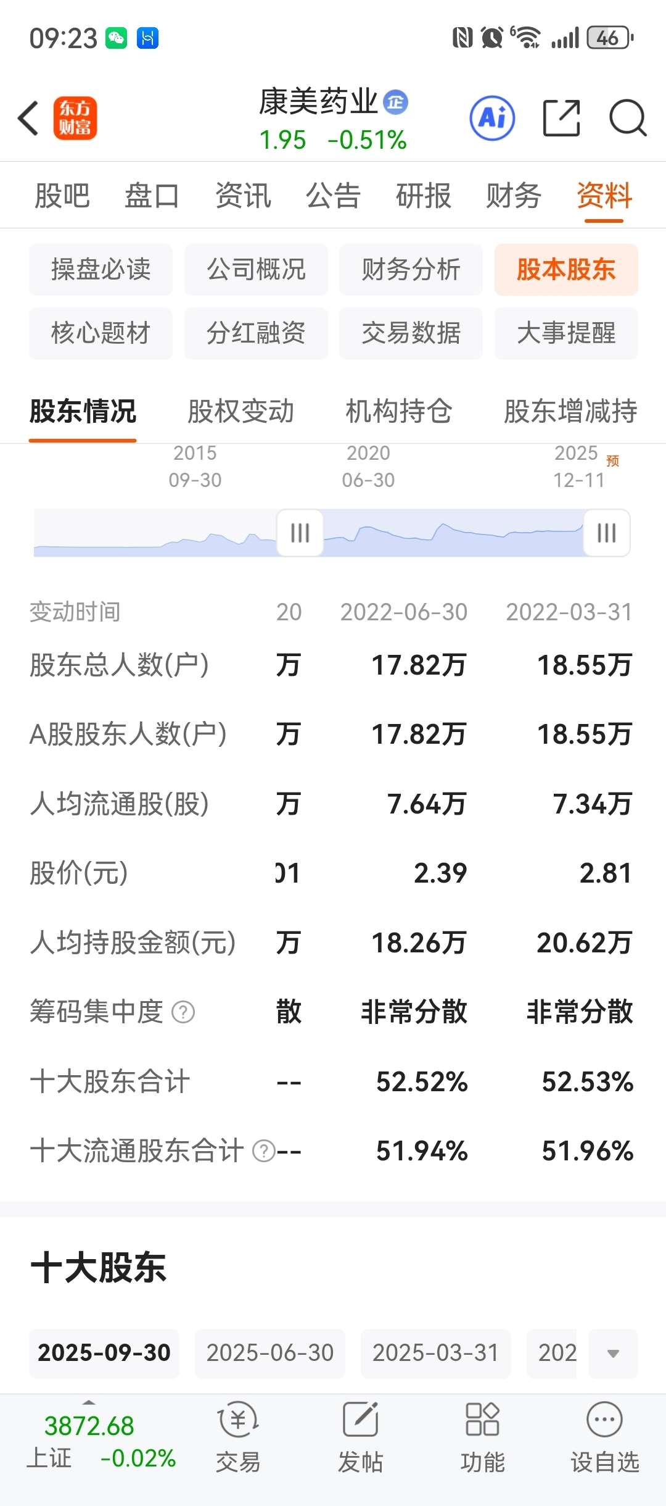Switch to the 研报 tab
Screen dimensions: 666x1506
[x=424, y=196]
